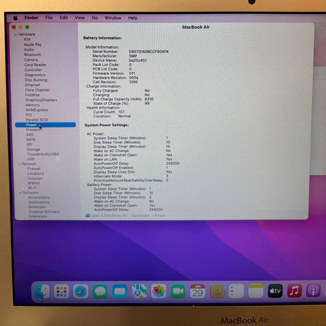
Task: Select Applications under Software
Action: pos(39,202)
